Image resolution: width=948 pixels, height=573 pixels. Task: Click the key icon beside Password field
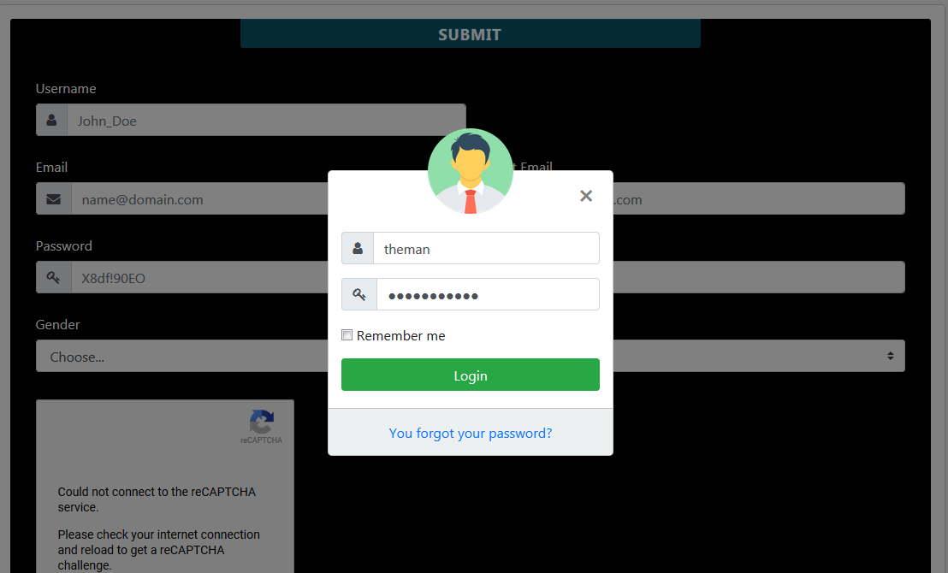(x=53, y=277)
